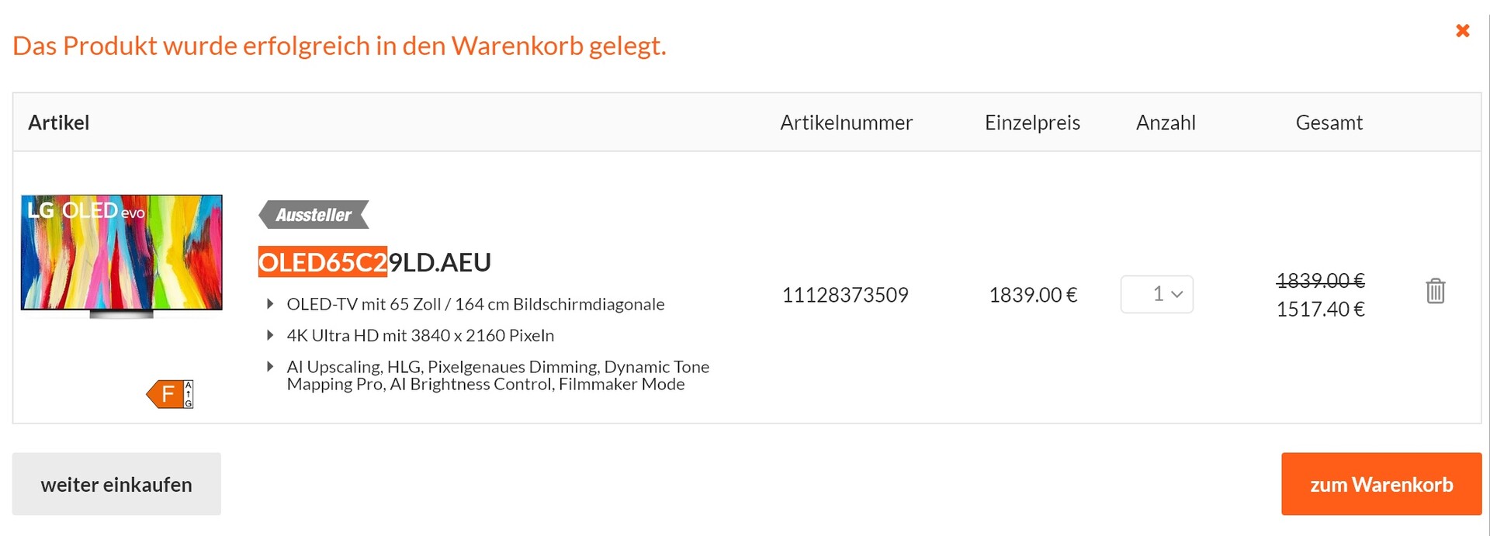
Task: Click the arrow beside the 4K Ultra HD bullet
Action: coord(270,335)
